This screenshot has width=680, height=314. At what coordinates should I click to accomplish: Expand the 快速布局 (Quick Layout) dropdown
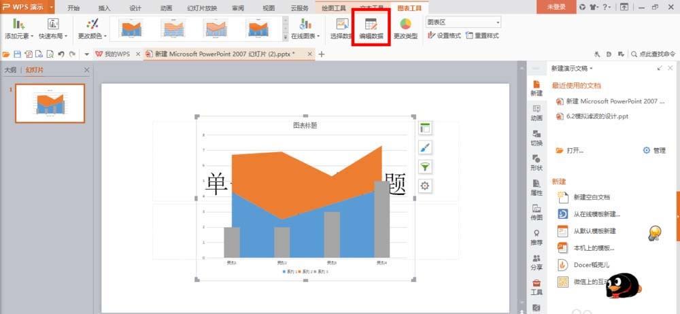[x=54, y=35]
